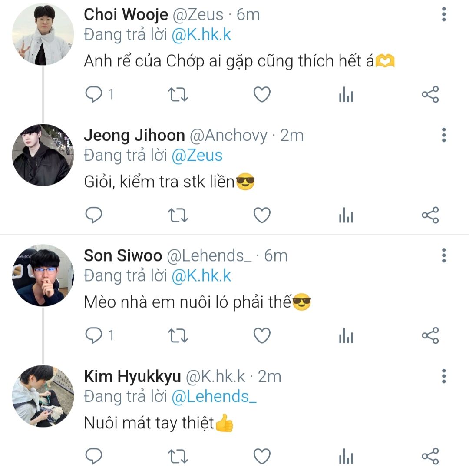
Task: Like Jeong Jihoon's reply with heart icon
Action: click(x=262, y=215)
